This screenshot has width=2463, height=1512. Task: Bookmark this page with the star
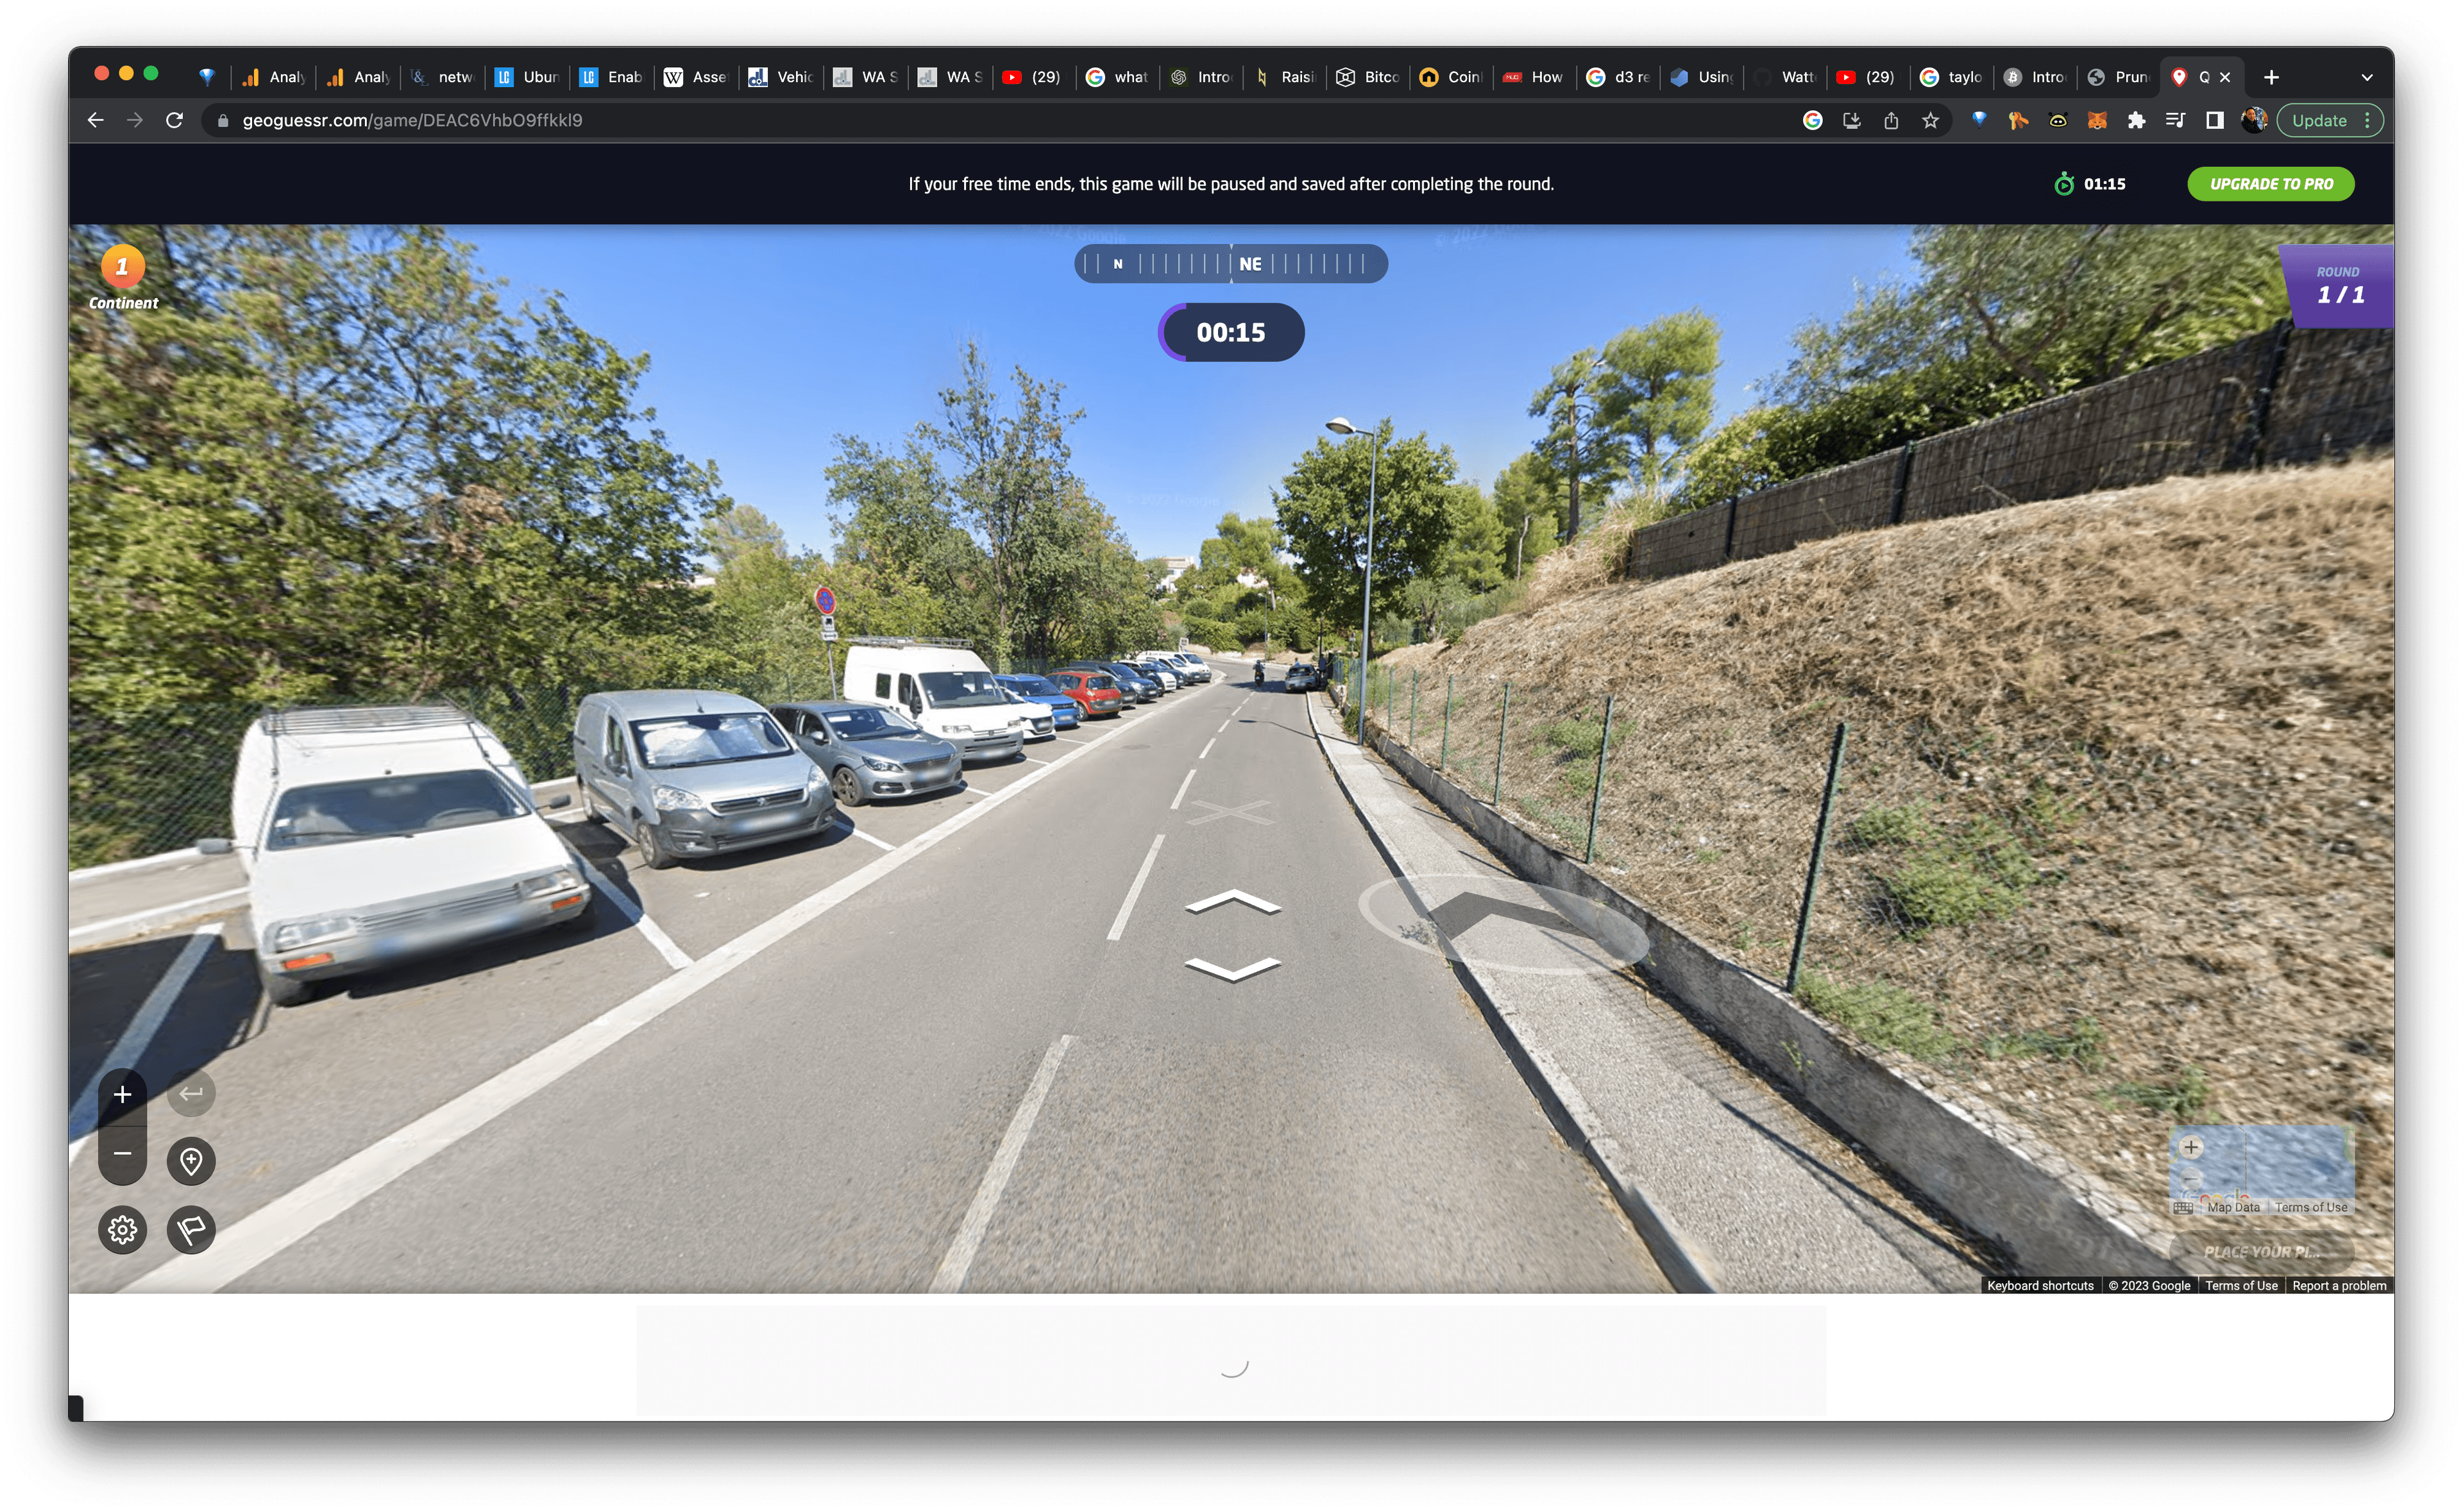(x=1930, y=120)
